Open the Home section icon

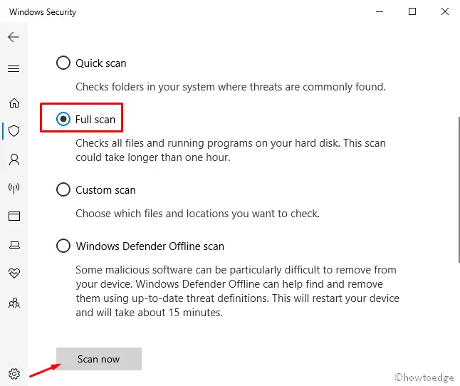13,103
